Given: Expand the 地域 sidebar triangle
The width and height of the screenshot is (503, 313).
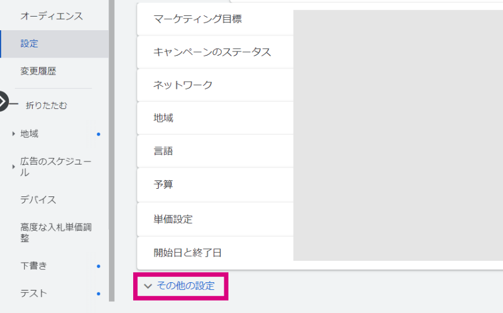Looking at the screenshot, I should tap(14, 134).
